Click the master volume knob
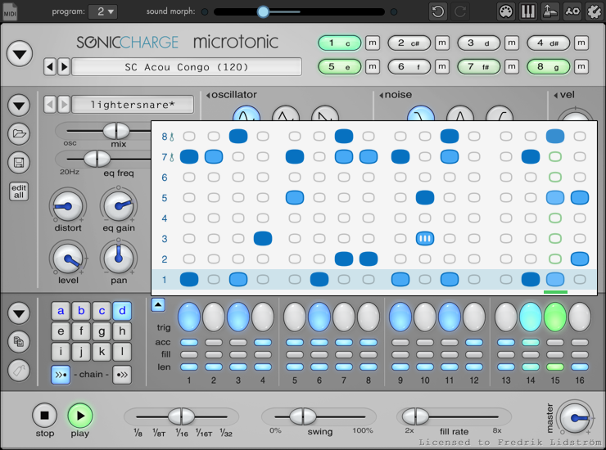The height and width of the screenshot is (450, 606). 575,417
